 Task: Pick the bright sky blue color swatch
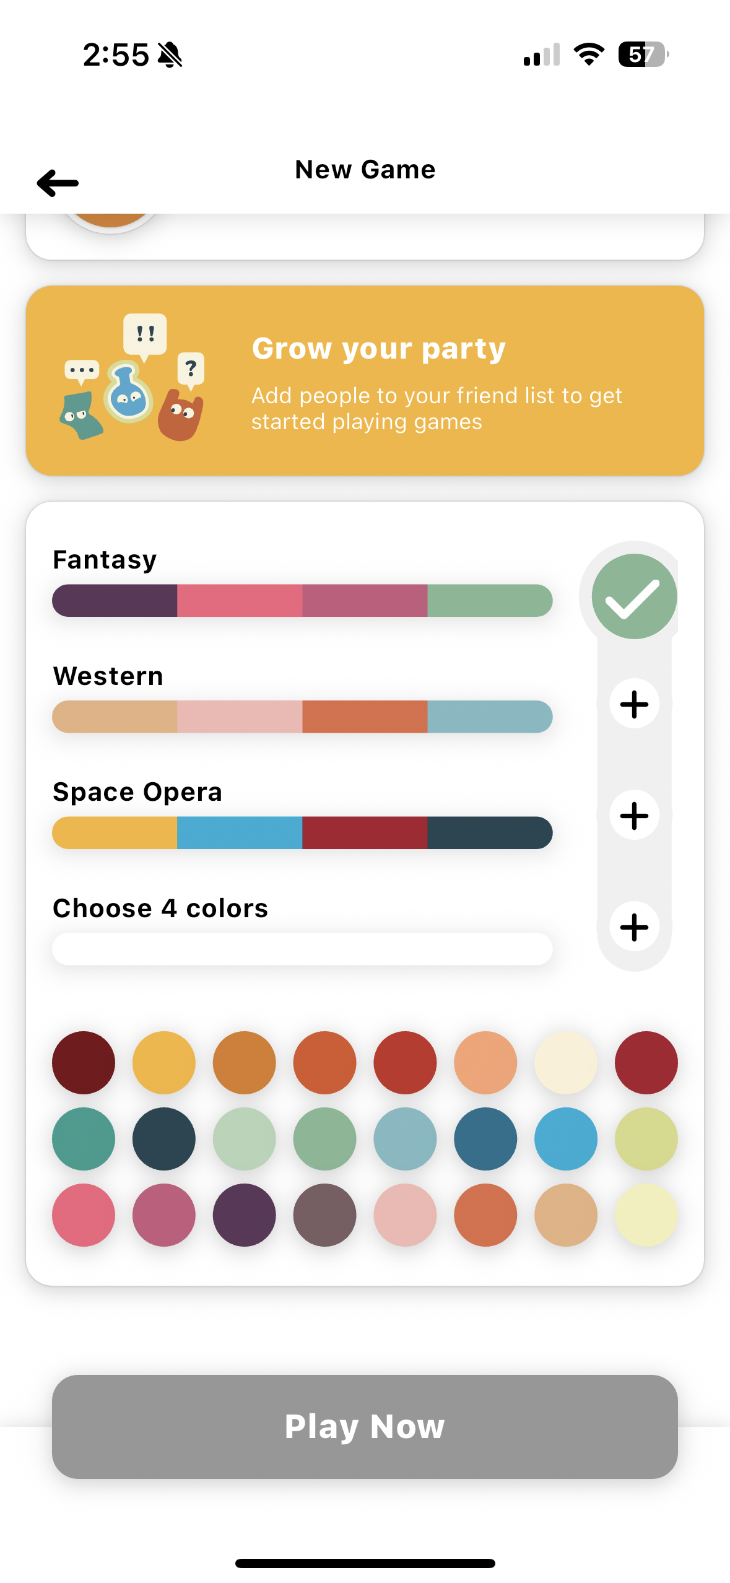pos(566,1139)
